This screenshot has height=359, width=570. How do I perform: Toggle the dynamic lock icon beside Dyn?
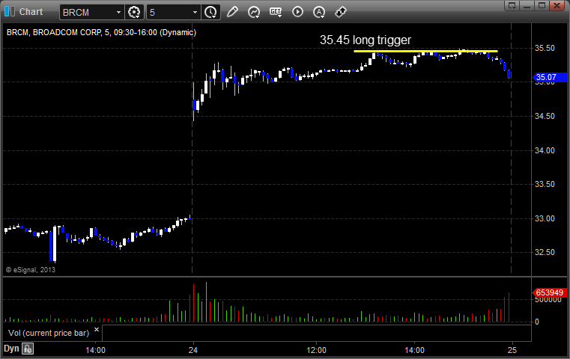[28, 349]
